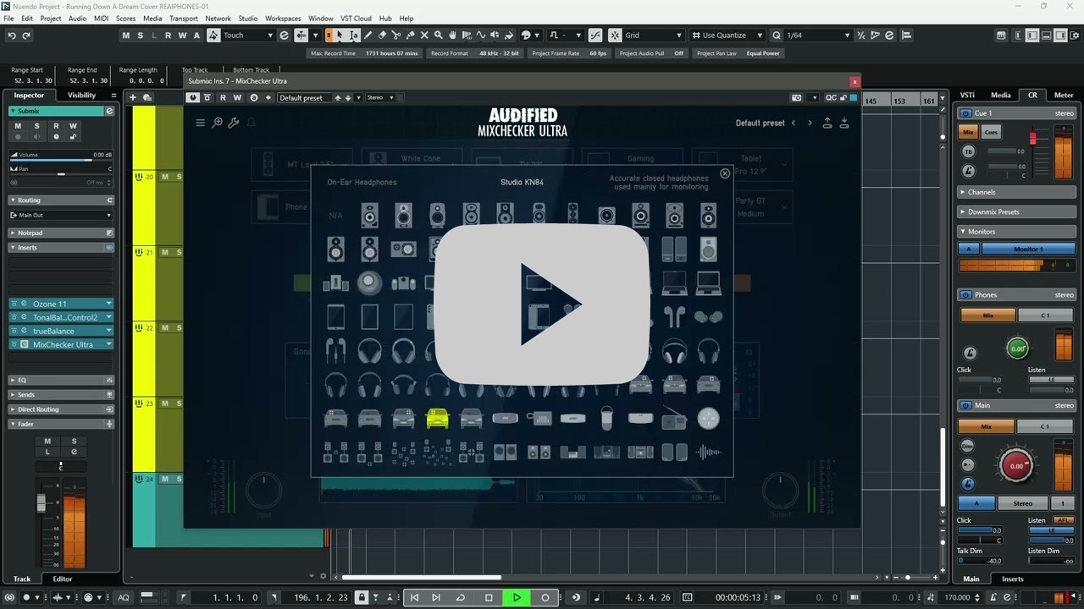The height and width of the screenshot is (609, 1084).
Task: Expand the Downmix Presets section
Action: coord(1017,211)
